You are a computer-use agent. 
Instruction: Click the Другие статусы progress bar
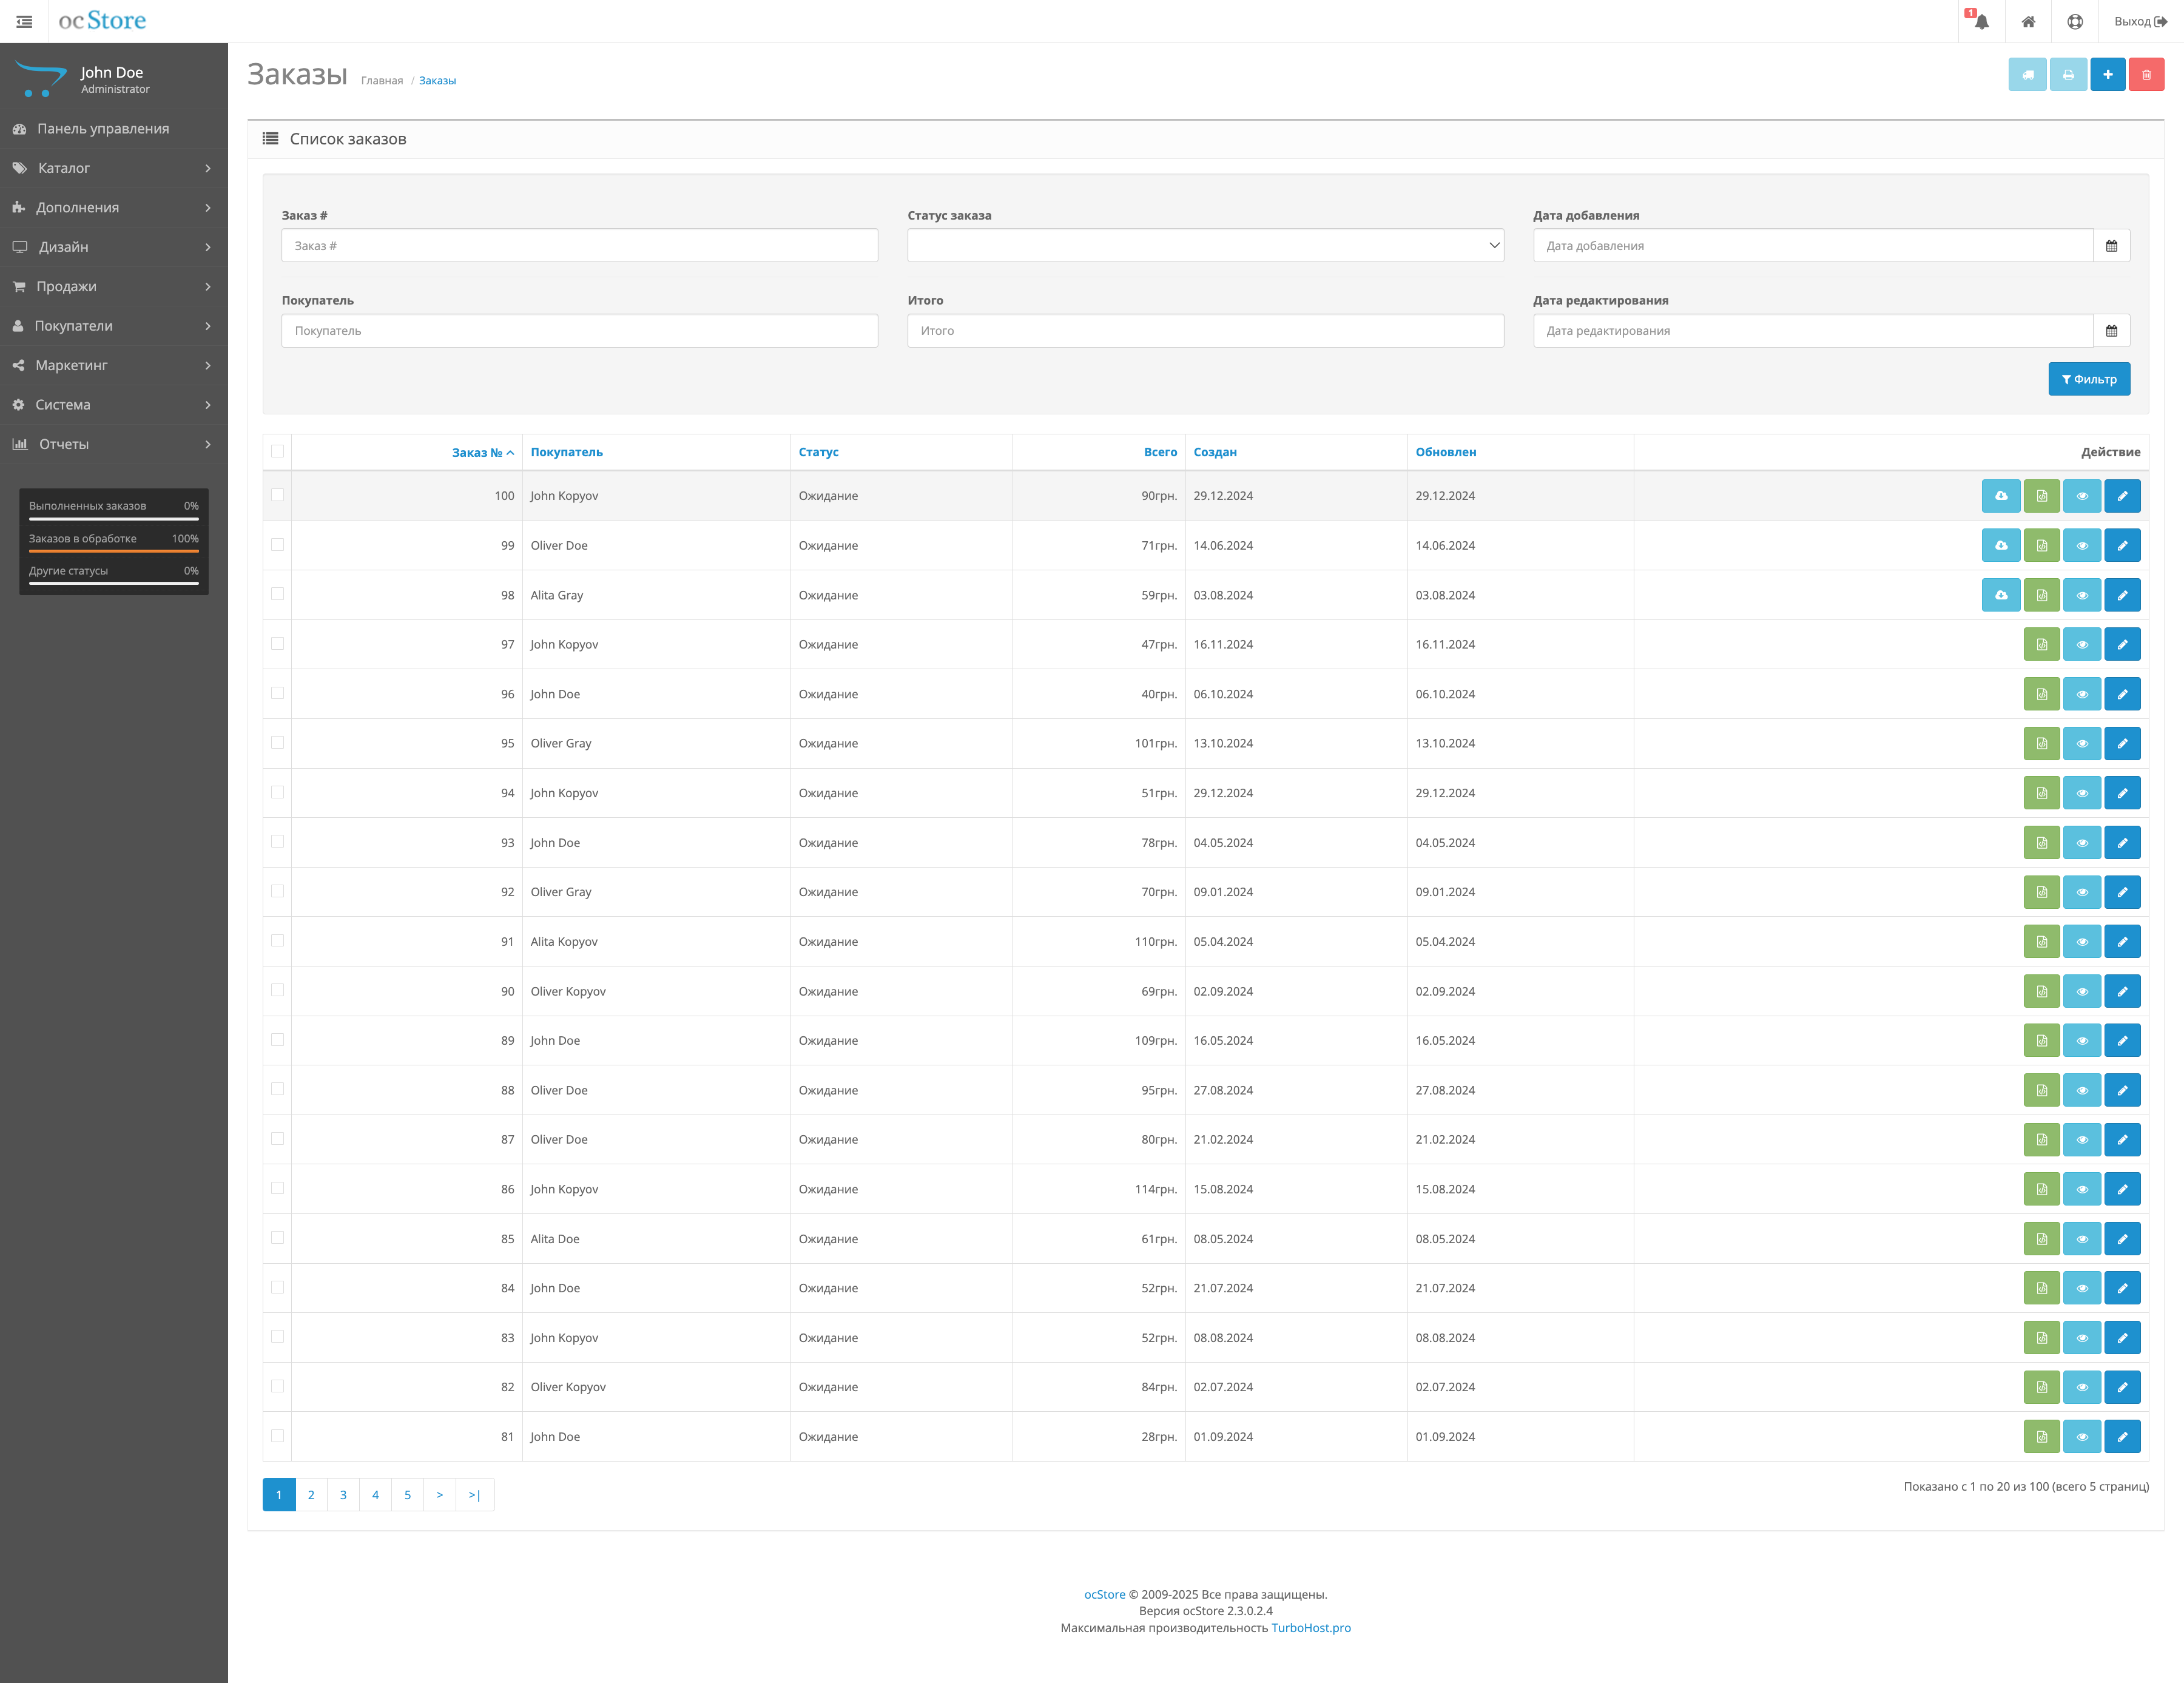[x=114, y=584]
